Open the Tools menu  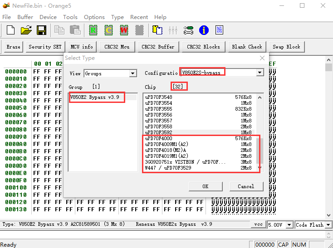tap(70, 17)
